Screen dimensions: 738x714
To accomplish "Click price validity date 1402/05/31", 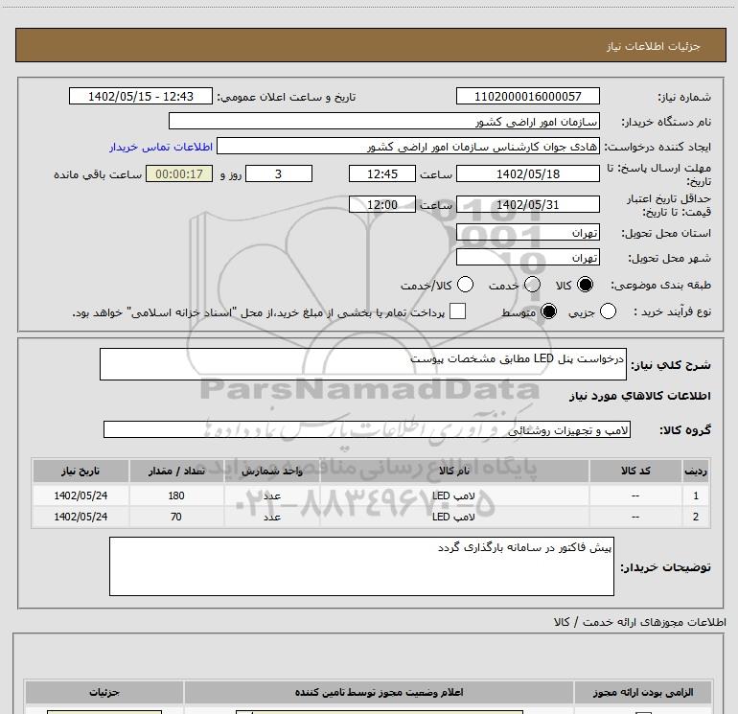I will [x=527, y=205].
